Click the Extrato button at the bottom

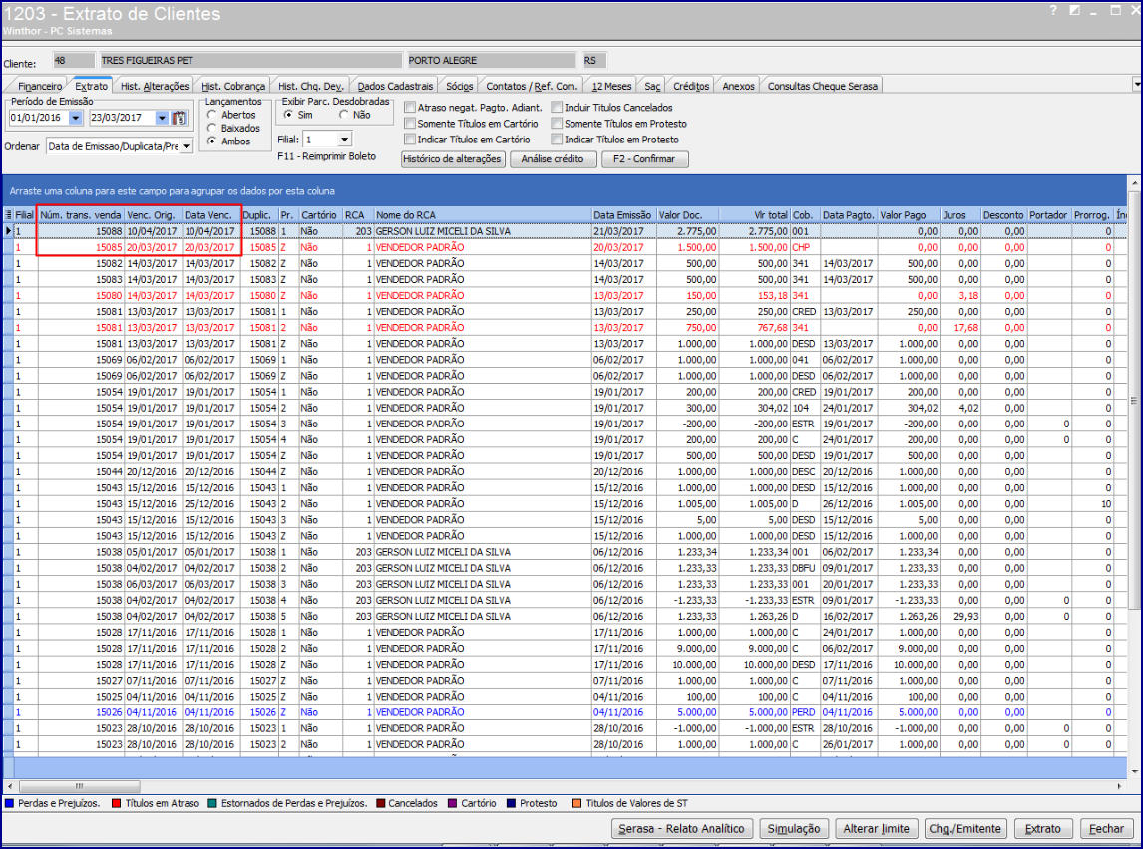tap(1043, 829)
